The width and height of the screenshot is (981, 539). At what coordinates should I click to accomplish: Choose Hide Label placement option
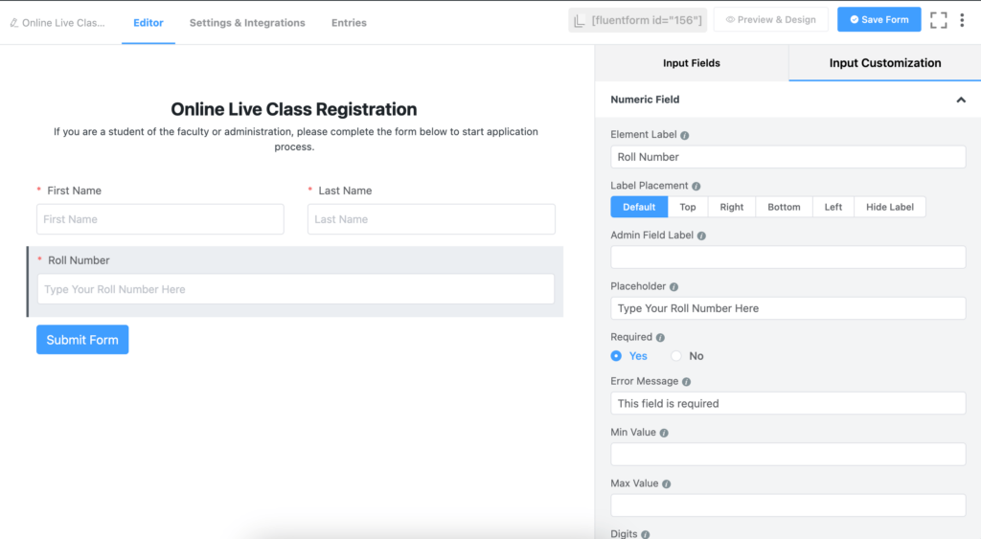tap(890, 207)
